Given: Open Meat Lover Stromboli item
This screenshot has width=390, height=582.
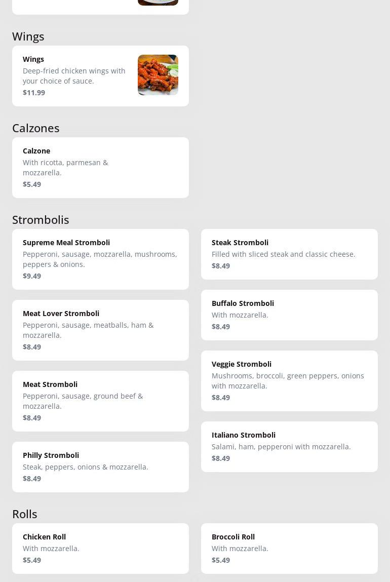Looking at the screenshot, I should (100, 330).
